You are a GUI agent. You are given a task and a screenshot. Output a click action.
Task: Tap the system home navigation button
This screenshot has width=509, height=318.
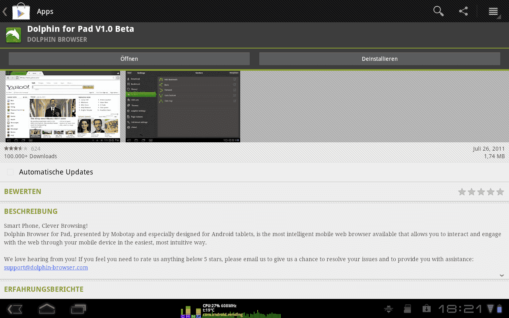pos(47,309)
